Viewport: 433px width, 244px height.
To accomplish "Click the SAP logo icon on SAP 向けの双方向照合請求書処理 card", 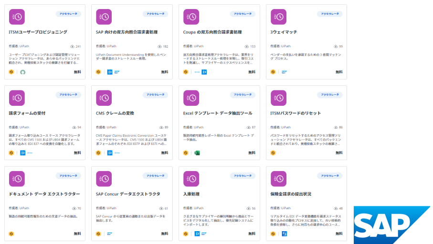I will tap(117, 72).
